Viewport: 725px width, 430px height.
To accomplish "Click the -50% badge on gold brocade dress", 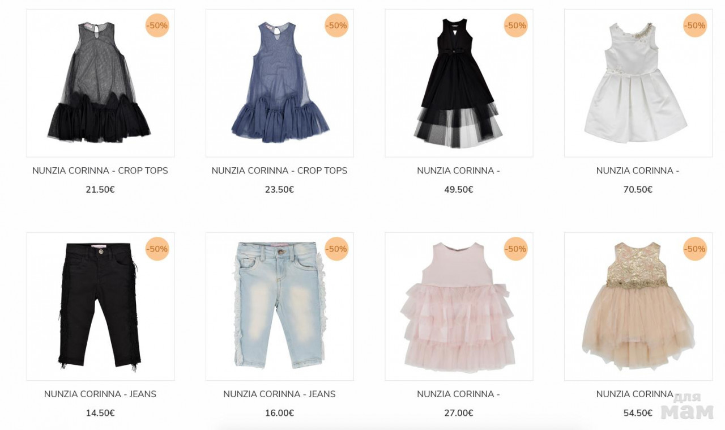I will (x=695, y=249).
